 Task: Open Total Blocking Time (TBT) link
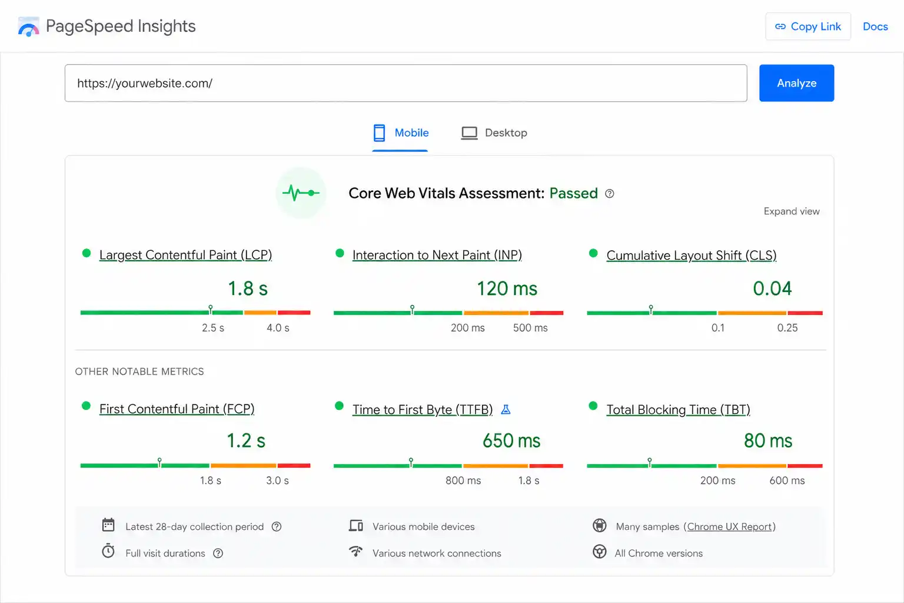(x=678, y=409)
